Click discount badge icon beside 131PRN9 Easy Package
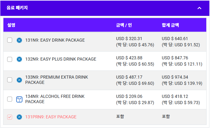The image size is (210, 128). [x=19, y=117]
